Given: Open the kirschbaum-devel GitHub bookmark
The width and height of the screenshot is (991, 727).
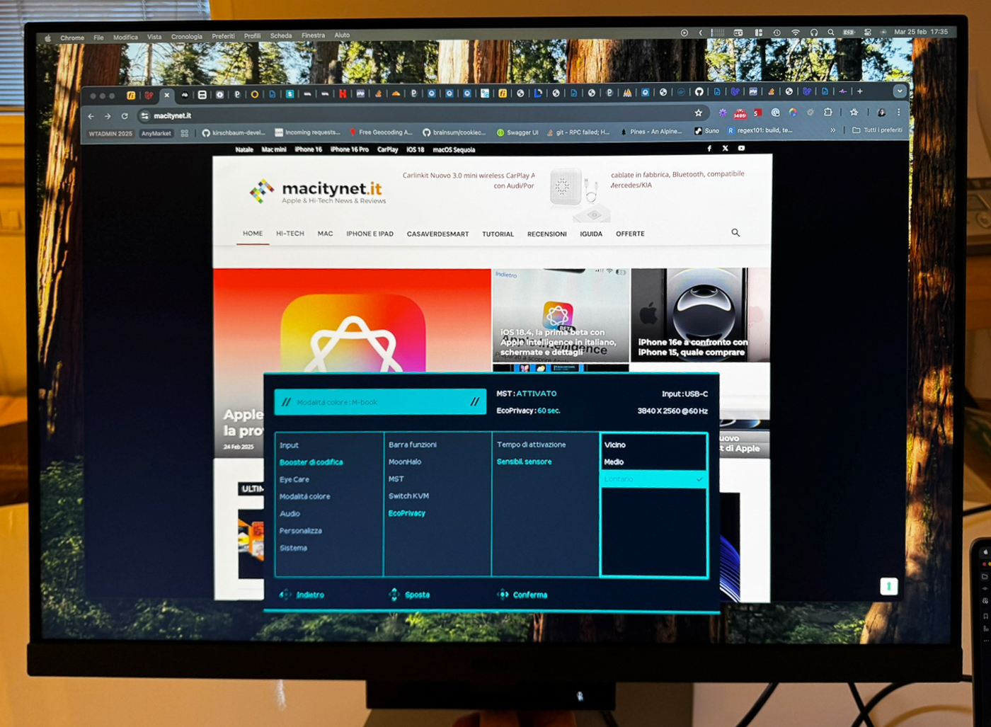Looking at the screenshot, I should tap(234, 133).
